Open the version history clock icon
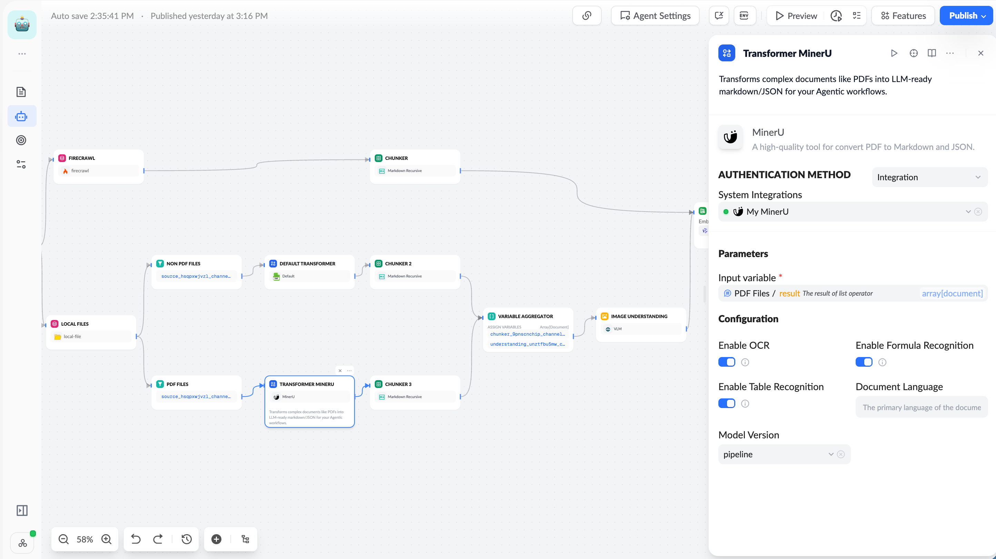Image resolution: width=996 pixels, height=559 pixels. click(836, 16)
